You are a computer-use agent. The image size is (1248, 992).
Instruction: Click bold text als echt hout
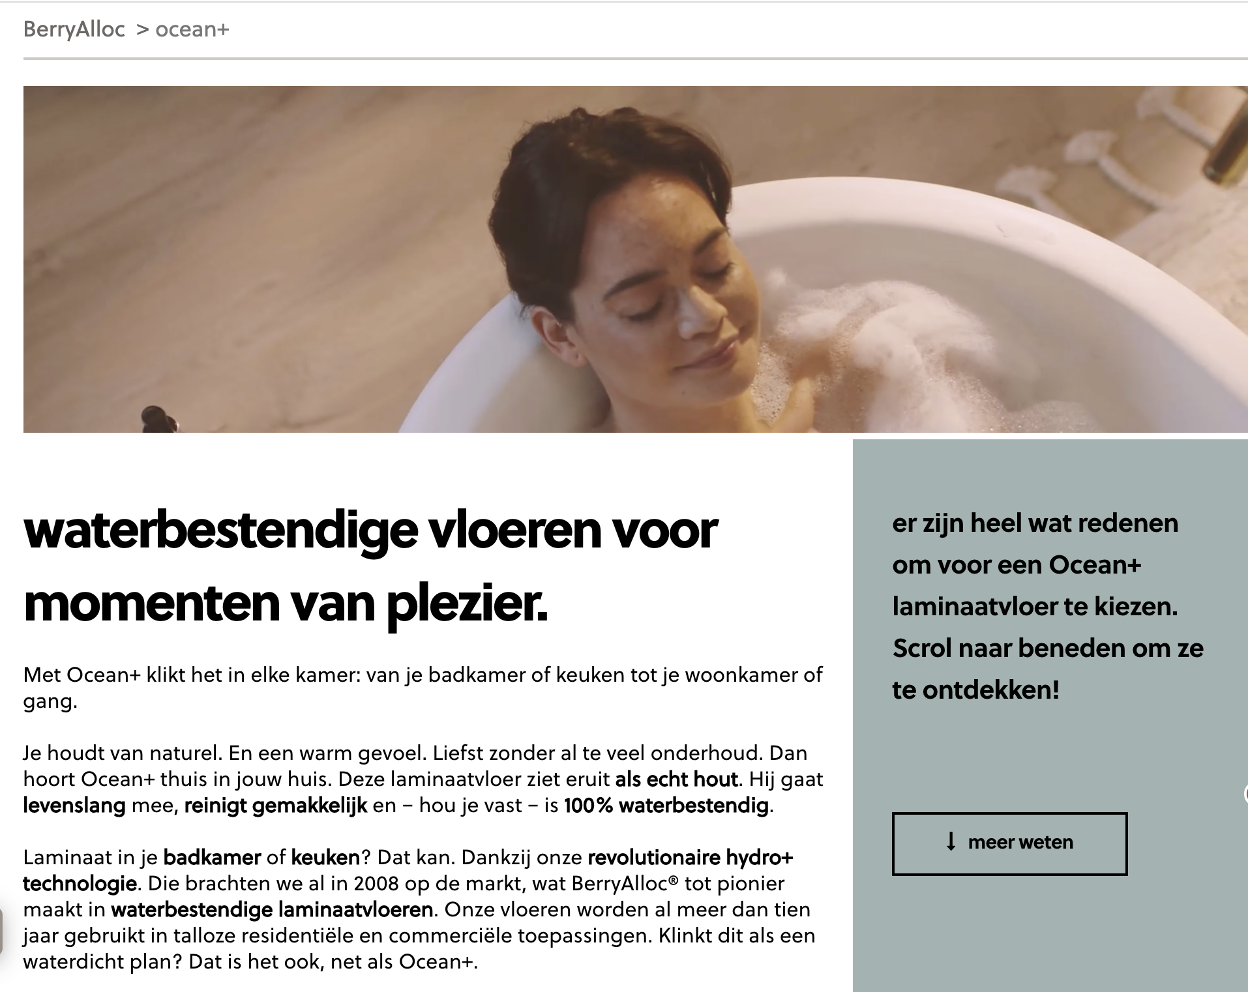click(x=677, y=780)
